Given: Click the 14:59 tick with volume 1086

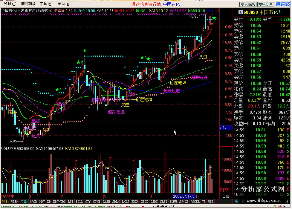Looking at the screenshot, I should [x=262, y=178].
